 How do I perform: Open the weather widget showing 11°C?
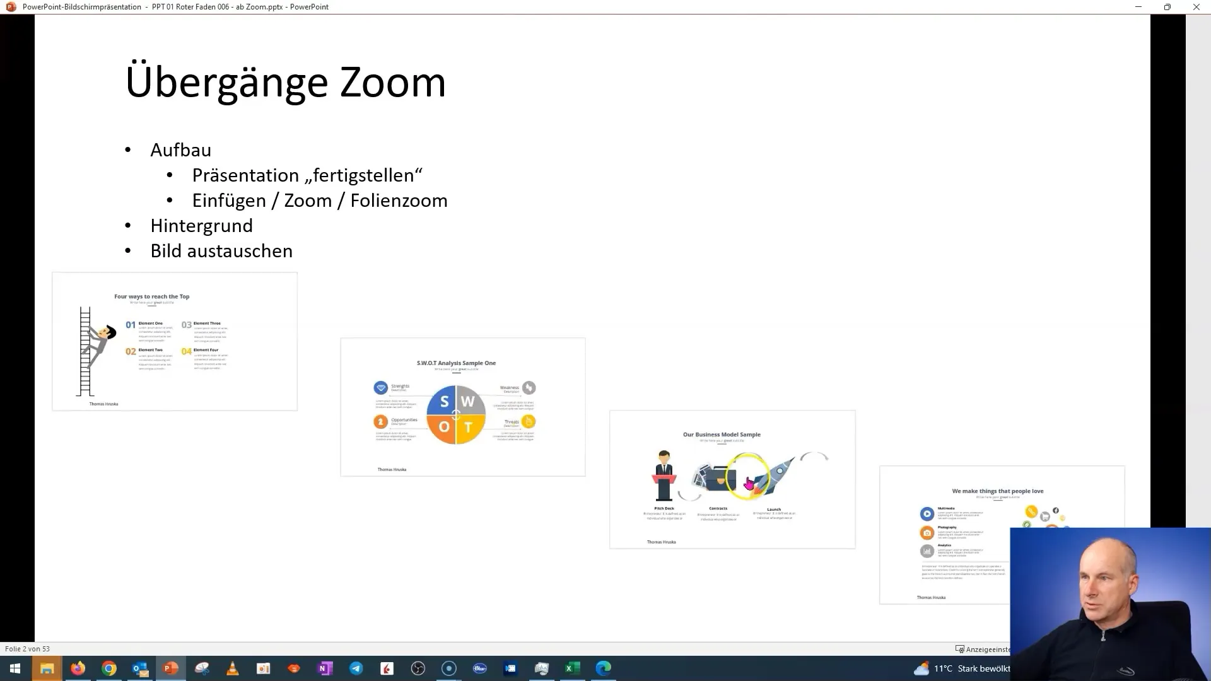962,668
